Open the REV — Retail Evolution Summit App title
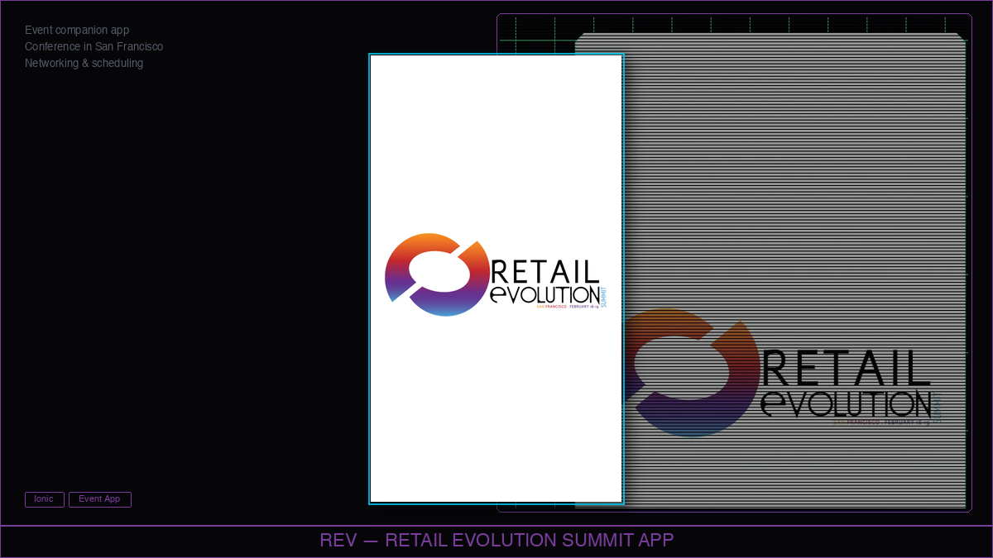The image size is (993, 558). tap(496, 540)
